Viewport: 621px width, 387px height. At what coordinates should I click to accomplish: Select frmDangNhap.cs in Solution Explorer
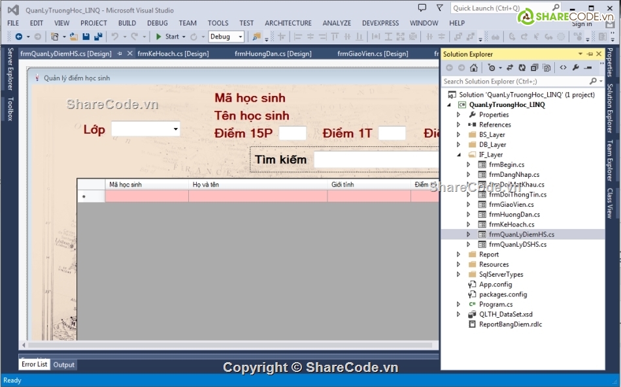point(514,174)
